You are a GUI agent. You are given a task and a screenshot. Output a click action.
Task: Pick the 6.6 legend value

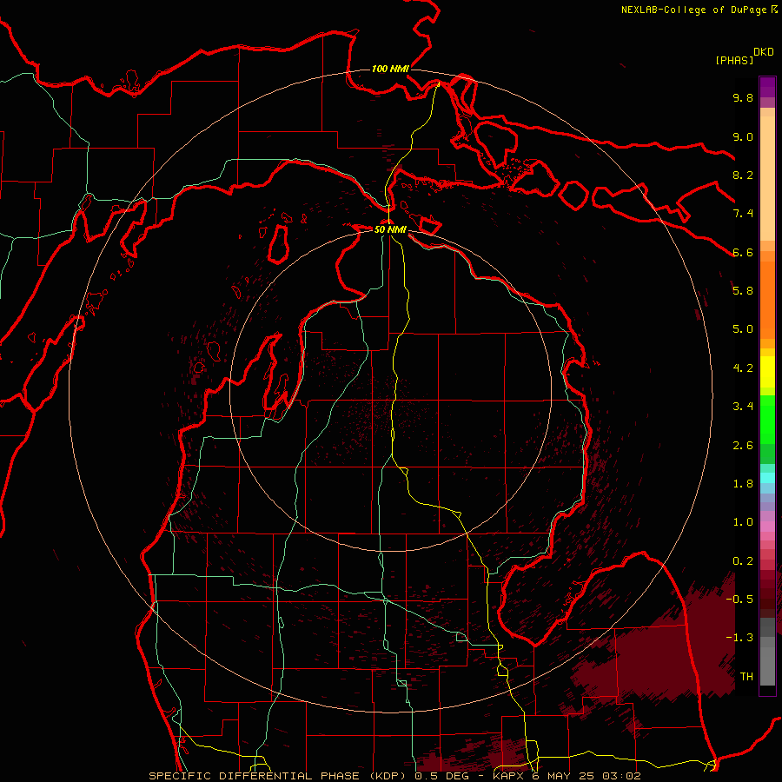tap(743, 253)
